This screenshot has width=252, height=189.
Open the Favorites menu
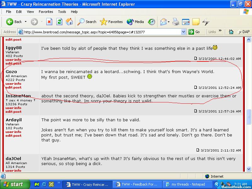[46, 12]
